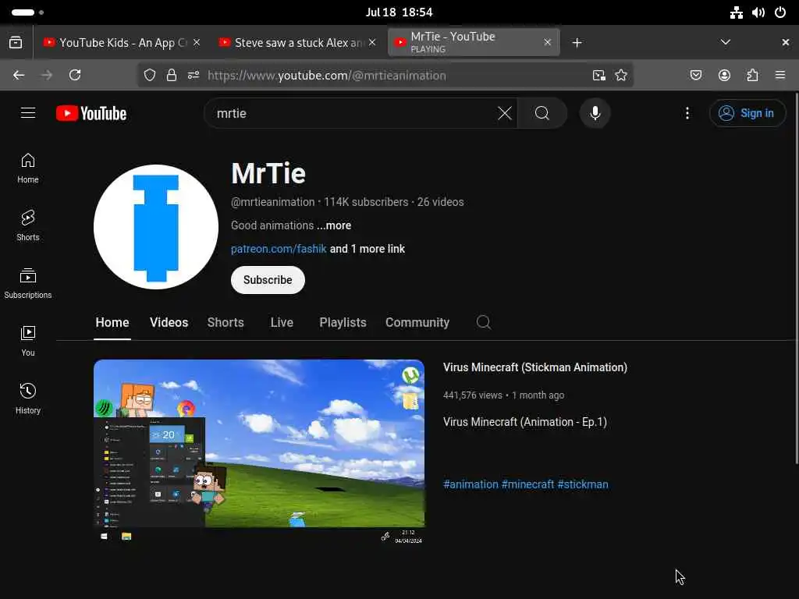
Task: Open site permissions icon in address bar
Action: tap(194, 76)
